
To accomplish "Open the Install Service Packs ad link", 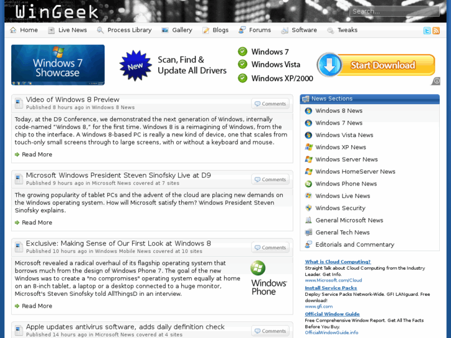I will point(331,288).
